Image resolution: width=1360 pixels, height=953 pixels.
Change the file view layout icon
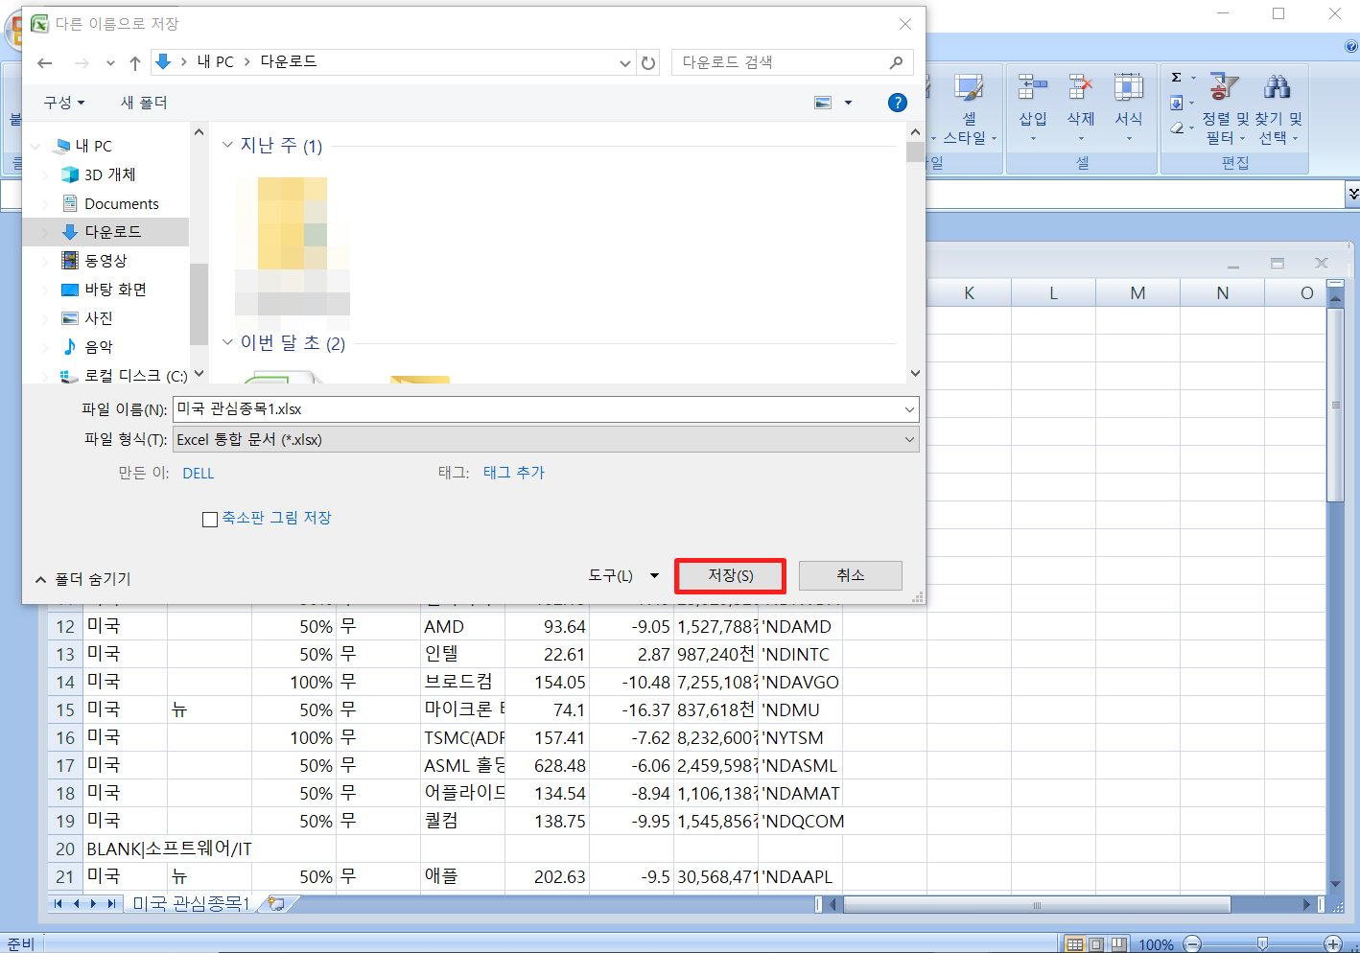coord(823,103)
